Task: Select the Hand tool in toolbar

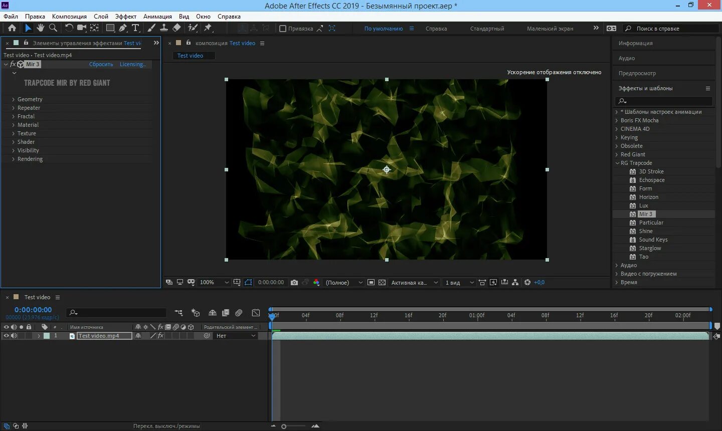Action: (41, 28)
